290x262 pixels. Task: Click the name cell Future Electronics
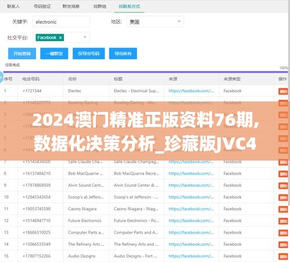[85, 221]
